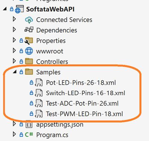Image resolution: width=149 pixels, height=141 pixels.
Task: Collapse the SoftataWebAPI project node
Action: coord(5,9)
